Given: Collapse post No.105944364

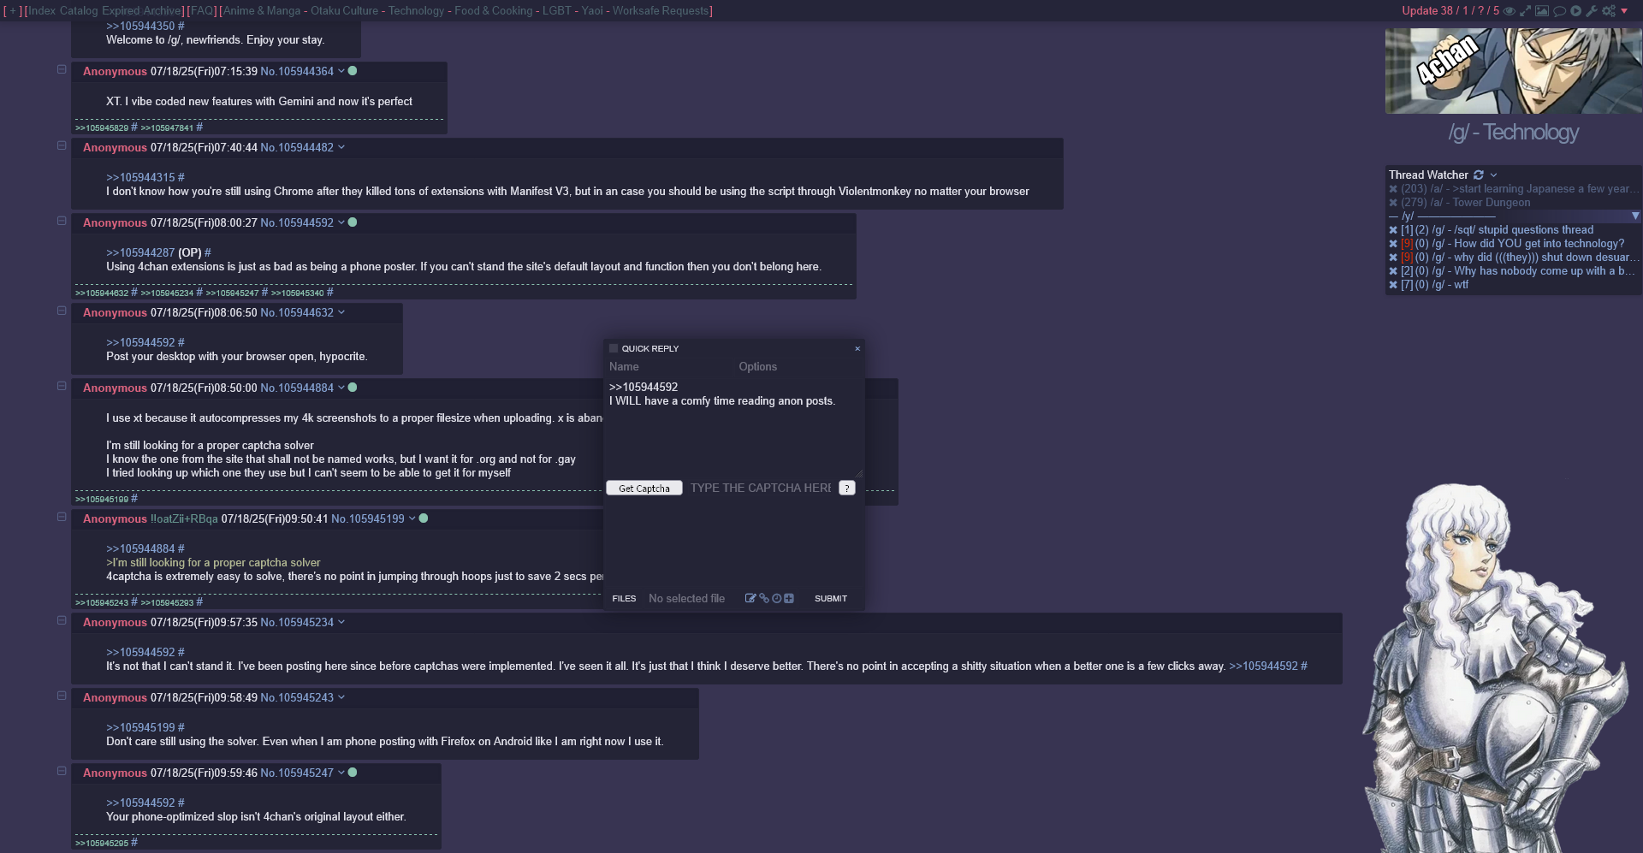Looking at the screenshot, I should tap(62, 69).
